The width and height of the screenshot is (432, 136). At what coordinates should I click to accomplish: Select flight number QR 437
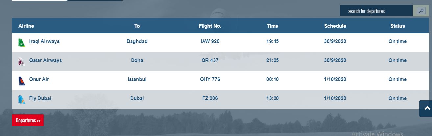click(x=210, y=61)
